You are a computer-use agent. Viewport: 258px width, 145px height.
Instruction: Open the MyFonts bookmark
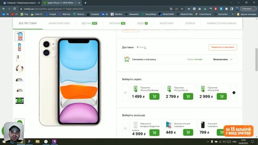coord(64,14)
